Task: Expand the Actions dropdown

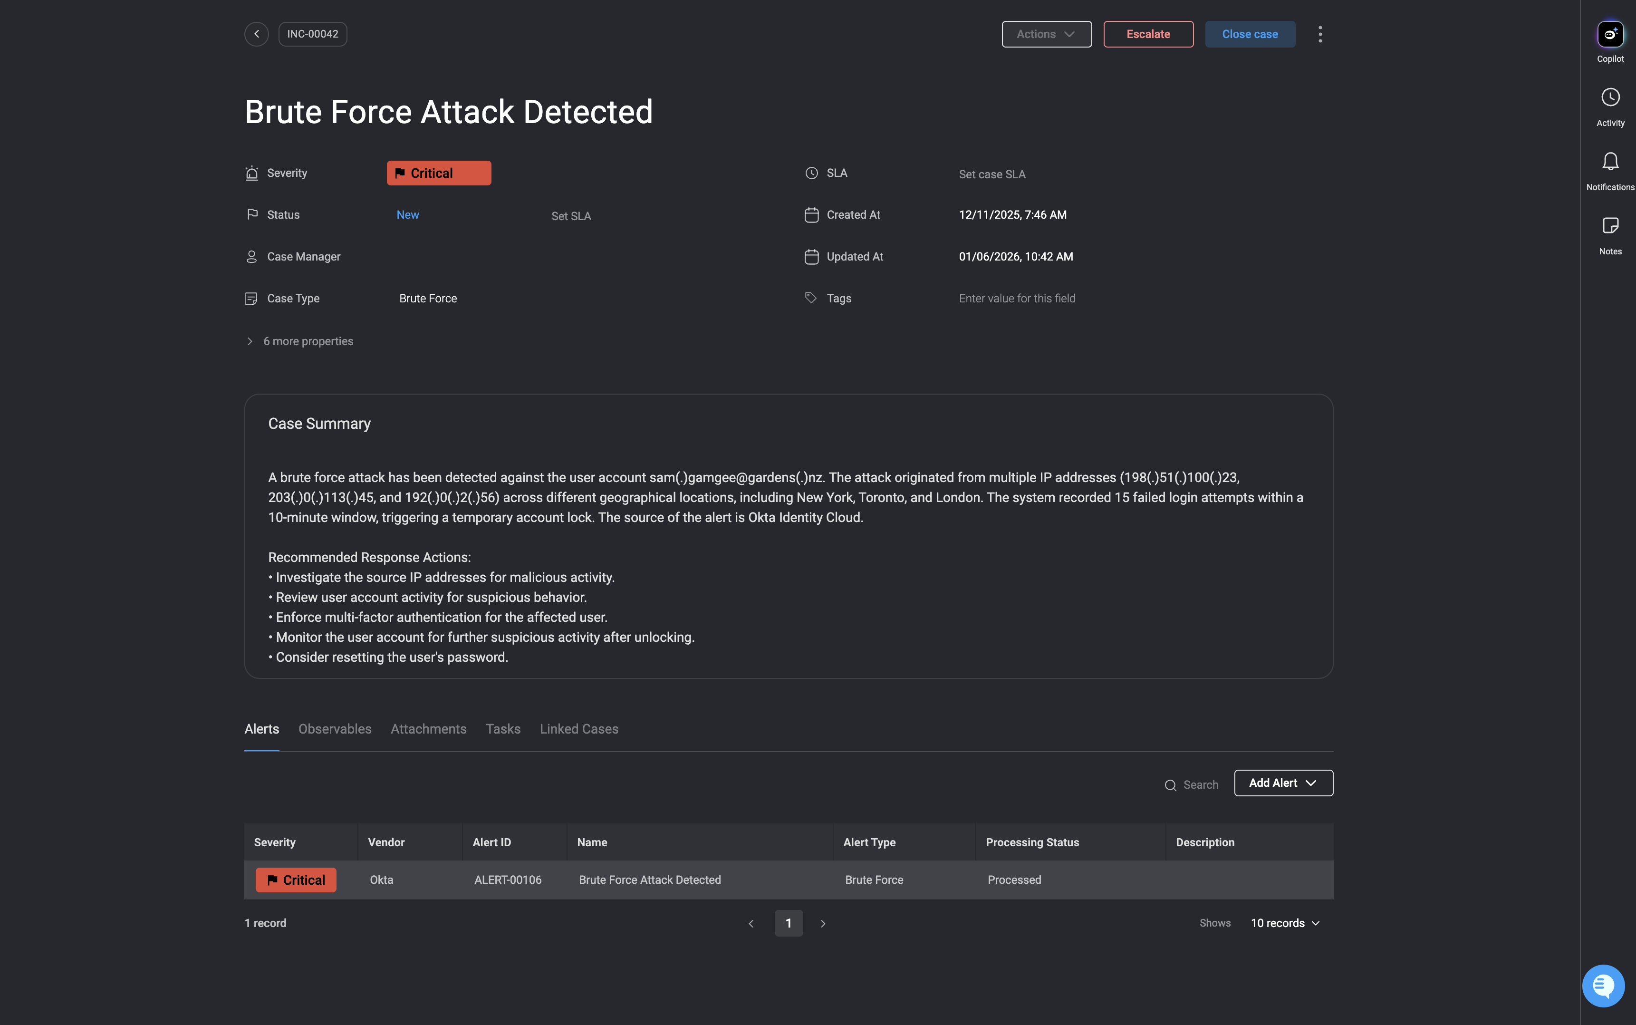Action: click(x=1046, y=34)
